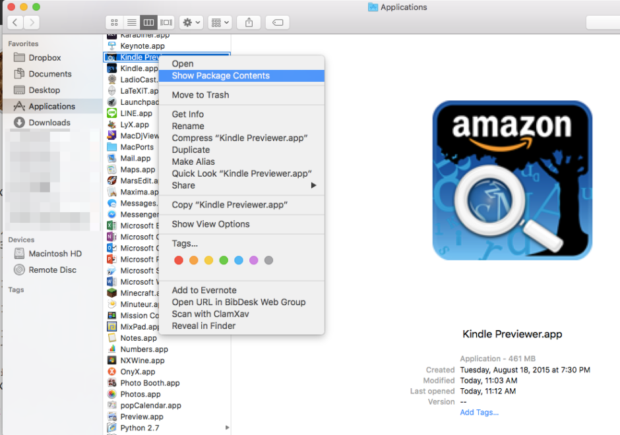Open the Tags… menu entry
The width and height of the screenshot is (620, 435).
(241, 243)
